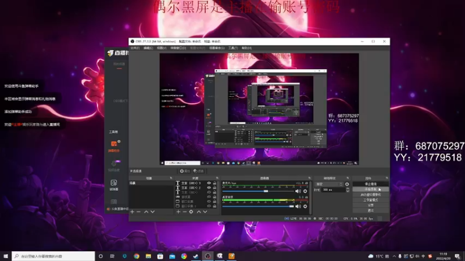Mute the desktop audio speaker icon
This screenshot has width=465, height=261.
(298, 206)
